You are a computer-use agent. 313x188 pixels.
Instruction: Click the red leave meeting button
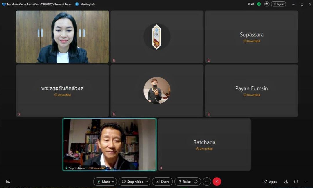pos(217,182)
